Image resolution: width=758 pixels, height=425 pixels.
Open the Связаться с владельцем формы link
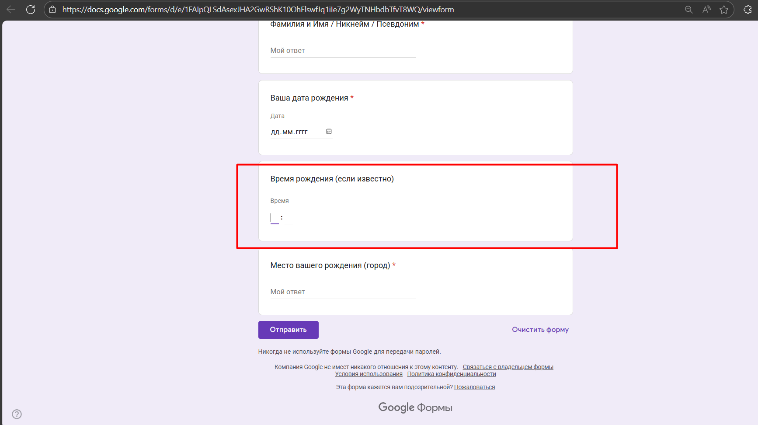point(508,367)
